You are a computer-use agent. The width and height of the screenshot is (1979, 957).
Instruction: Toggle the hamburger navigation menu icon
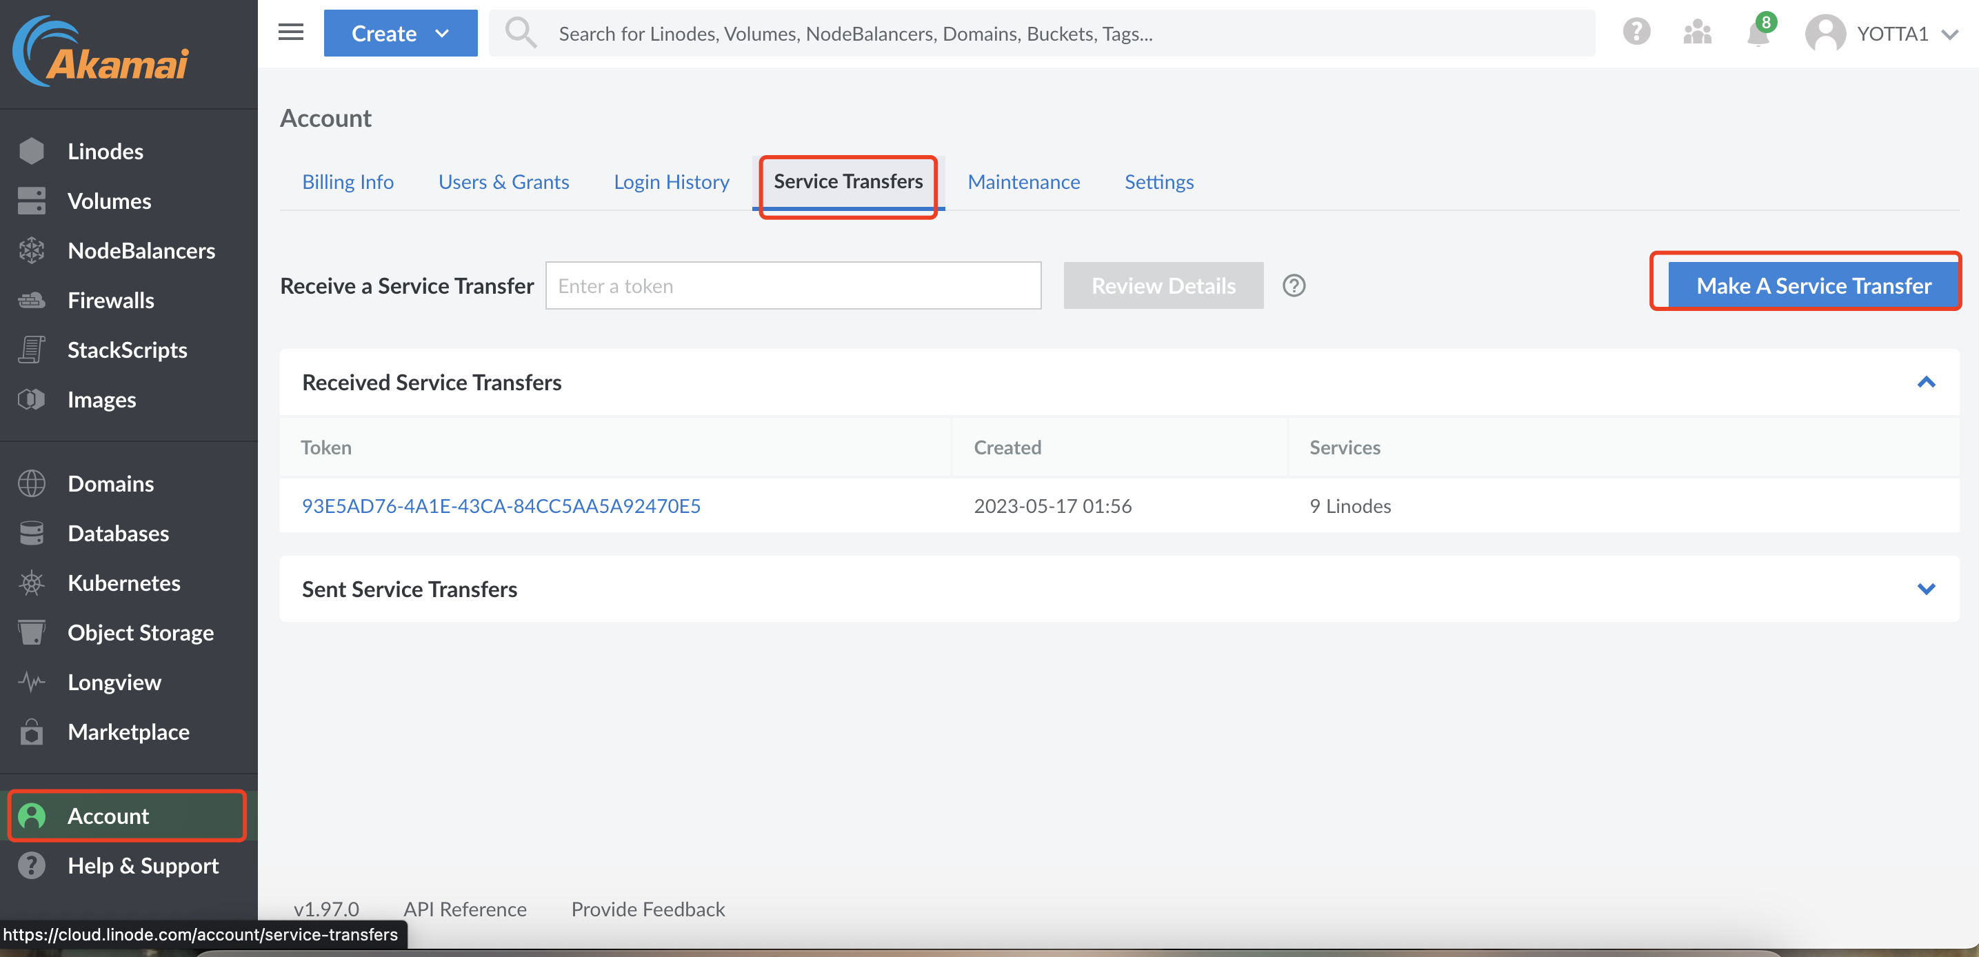tap(290, 32)
